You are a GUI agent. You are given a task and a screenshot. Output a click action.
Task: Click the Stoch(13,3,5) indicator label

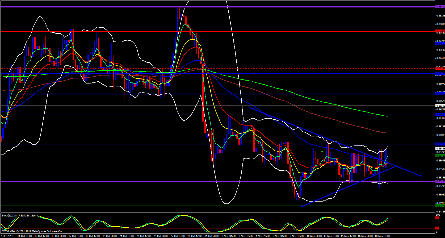coord(19,216)
